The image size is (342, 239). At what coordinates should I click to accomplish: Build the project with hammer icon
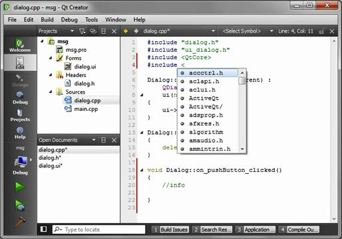20,222
